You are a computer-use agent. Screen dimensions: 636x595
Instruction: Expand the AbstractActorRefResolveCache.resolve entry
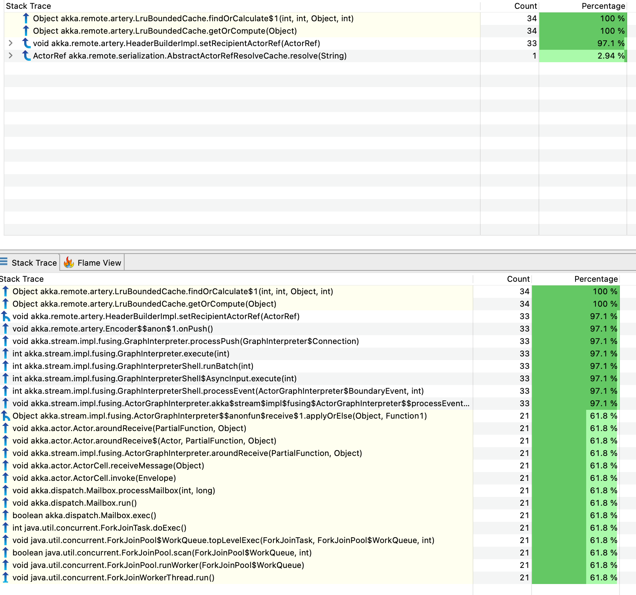click(11, 56)
